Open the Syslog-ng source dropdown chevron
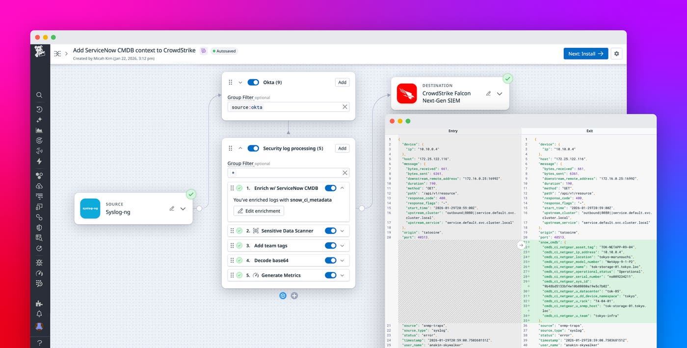The width and height of the screenshot is (687, 348). (x=183, y=208)
